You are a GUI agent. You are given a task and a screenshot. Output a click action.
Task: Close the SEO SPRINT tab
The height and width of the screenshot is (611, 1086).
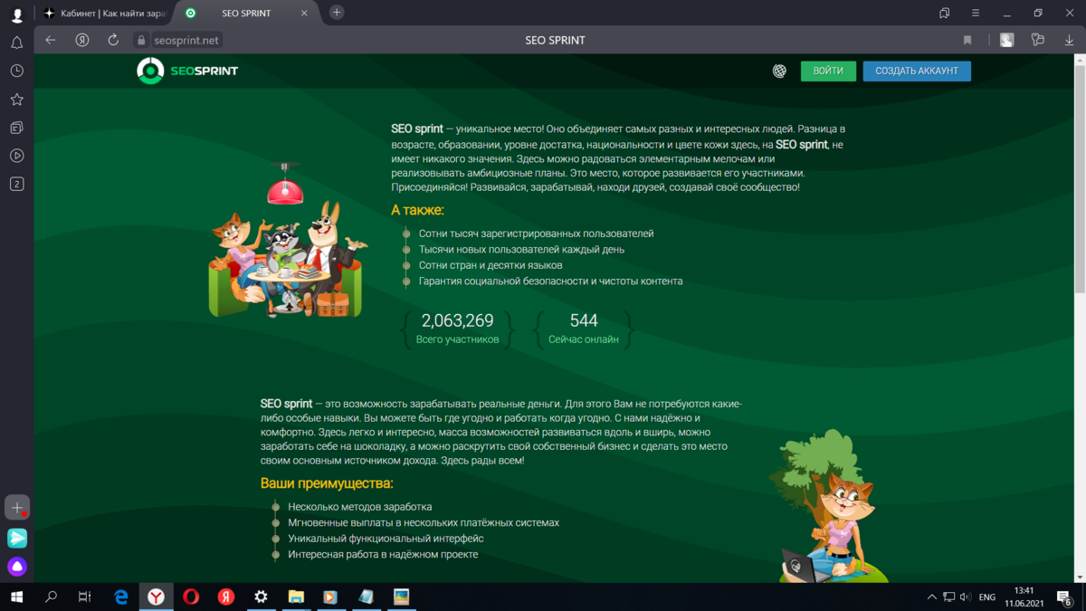click(304, 13)
